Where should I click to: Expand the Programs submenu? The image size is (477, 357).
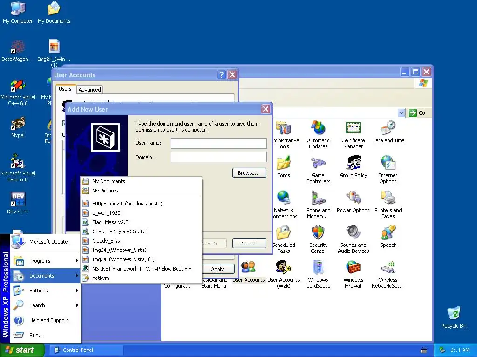click(x=46, y=261)
